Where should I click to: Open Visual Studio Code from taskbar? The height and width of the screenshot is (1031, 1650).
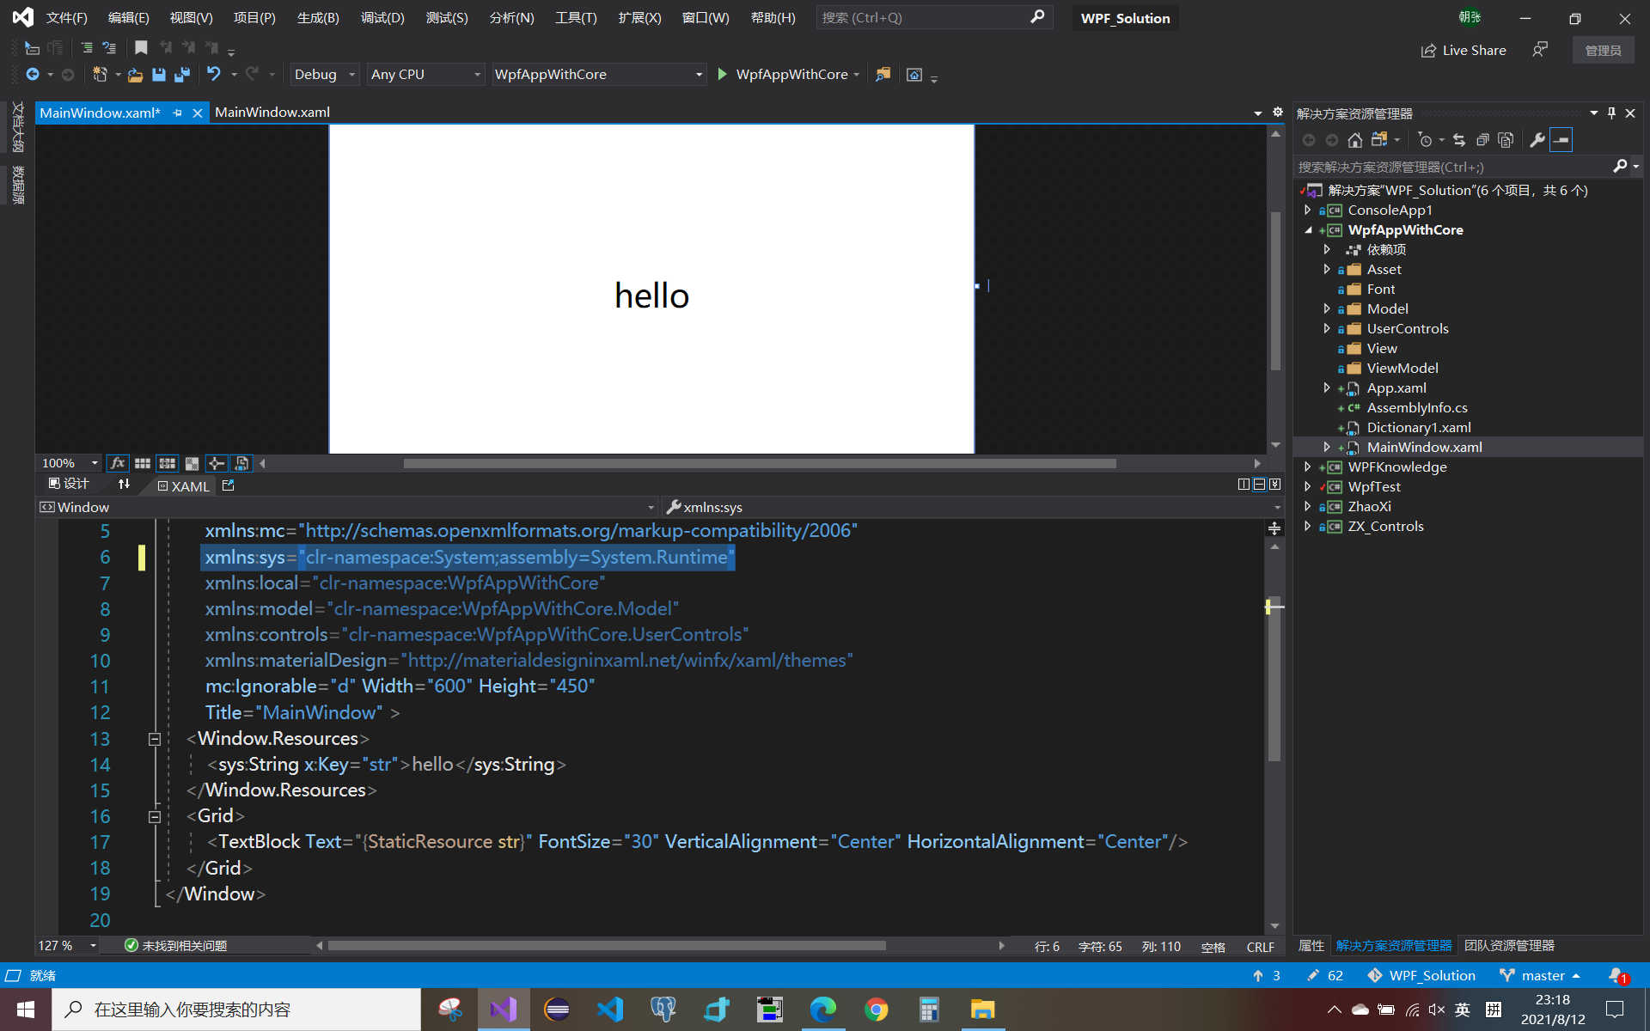pos(610,1010)
